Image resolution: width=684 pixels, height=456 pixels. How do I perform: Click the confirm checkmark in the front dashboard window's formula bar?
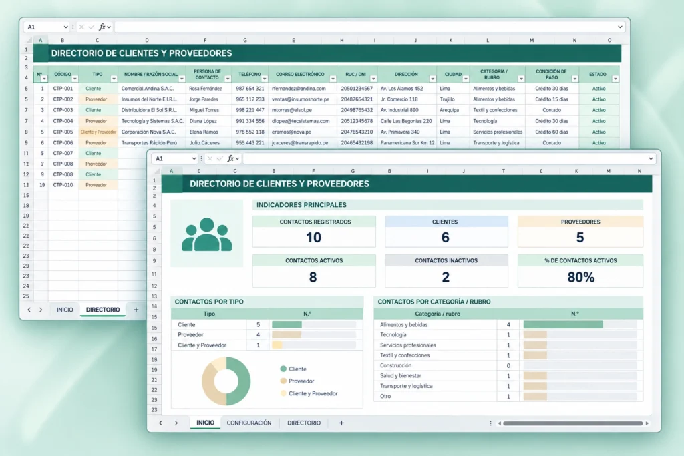coord(219,158)
